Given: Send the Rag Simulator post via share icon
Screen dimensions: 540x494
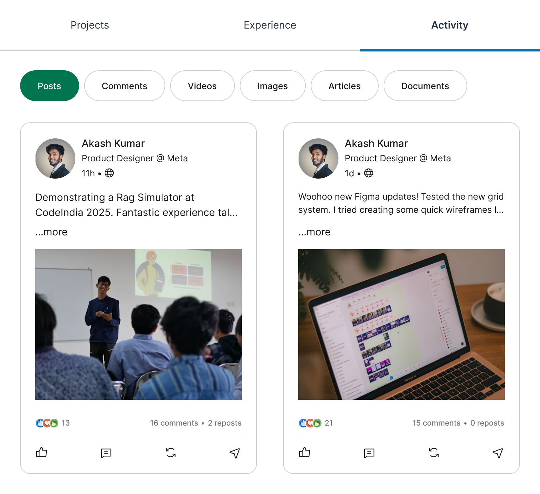Looking at the screenshot, I should pos(235,453).
